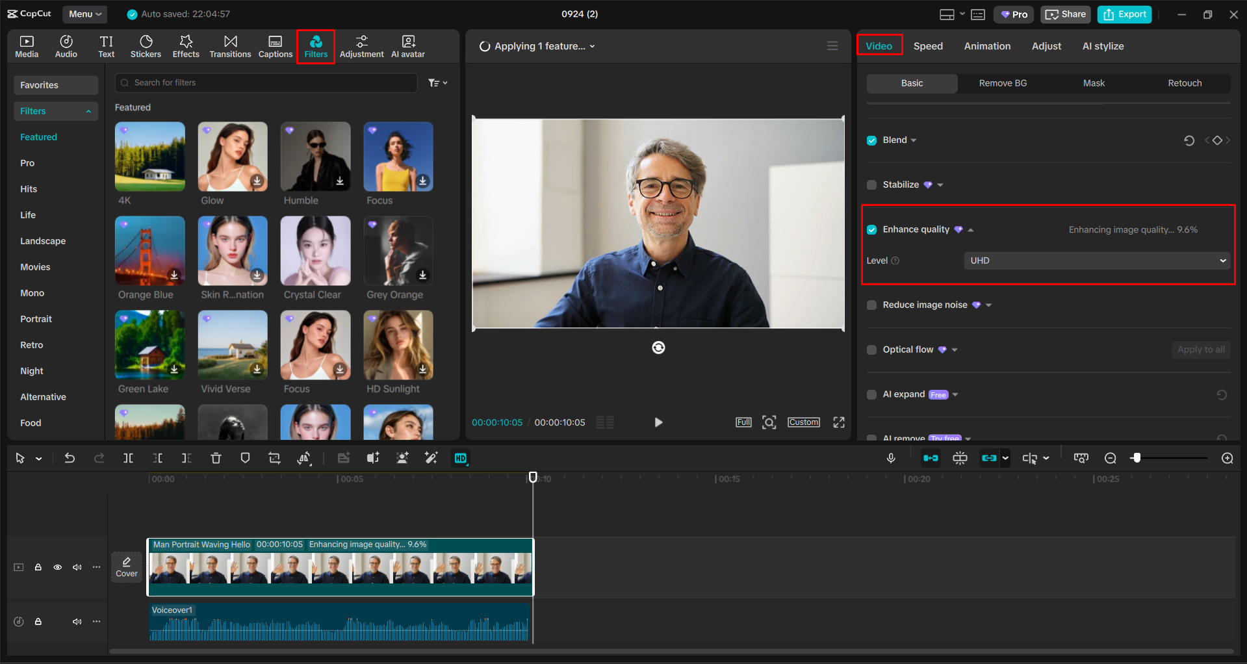Click the Delete clip icon
Viewport: 1247px width, 664px height.
pos(216,458)
